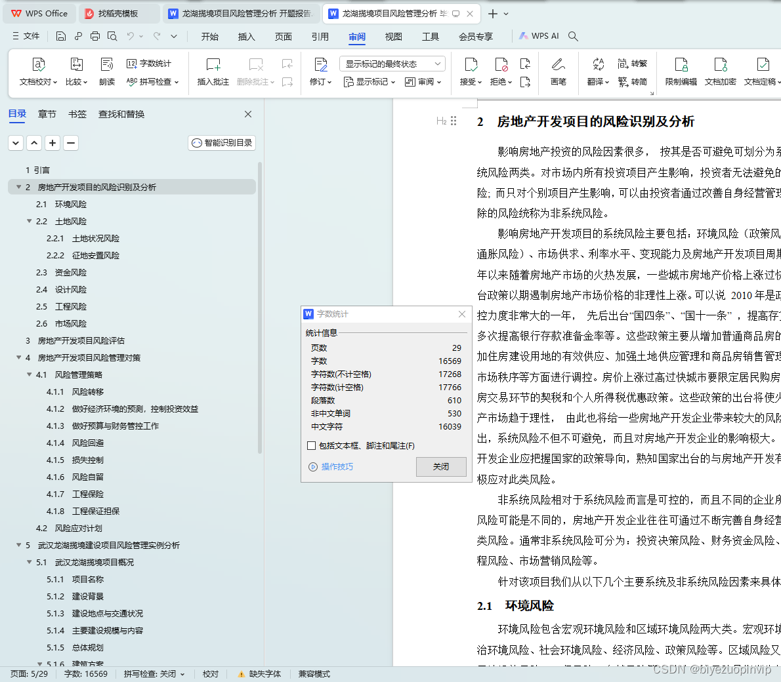This screenshot has width=781, height=682.
Task: Open 查找和替换 navigation tab
Action: tap(121, 114)
